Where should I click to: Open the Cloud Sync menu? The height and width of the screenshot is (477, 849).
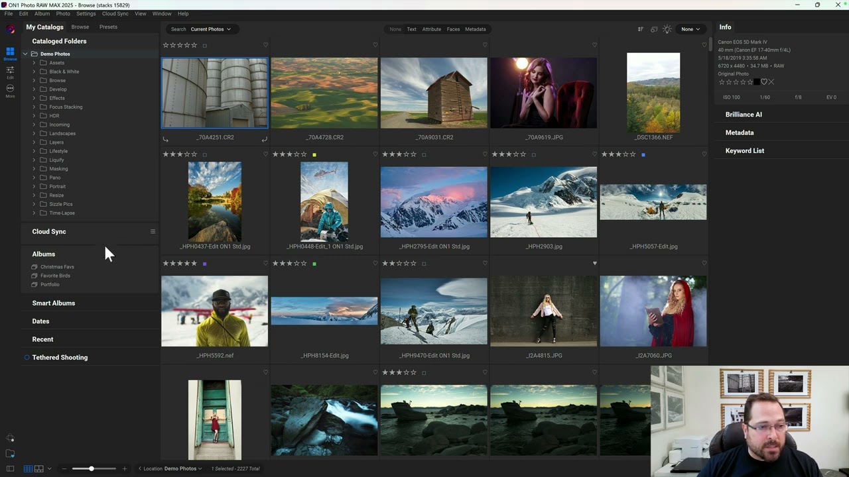[x=115, y=13]
